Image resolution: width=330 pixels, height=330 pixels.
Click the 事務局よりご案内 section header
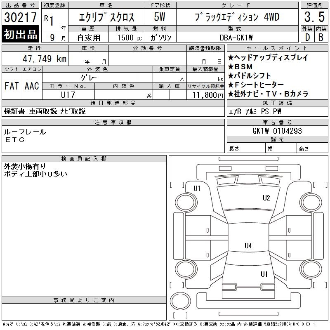coord(84,300)
